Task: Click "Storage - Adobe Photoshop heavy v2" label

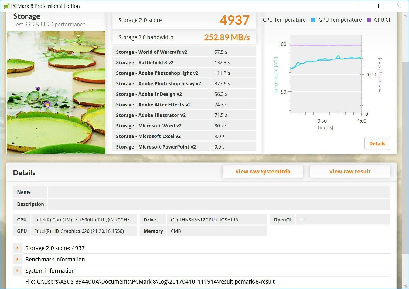Action: coord(159,83)
